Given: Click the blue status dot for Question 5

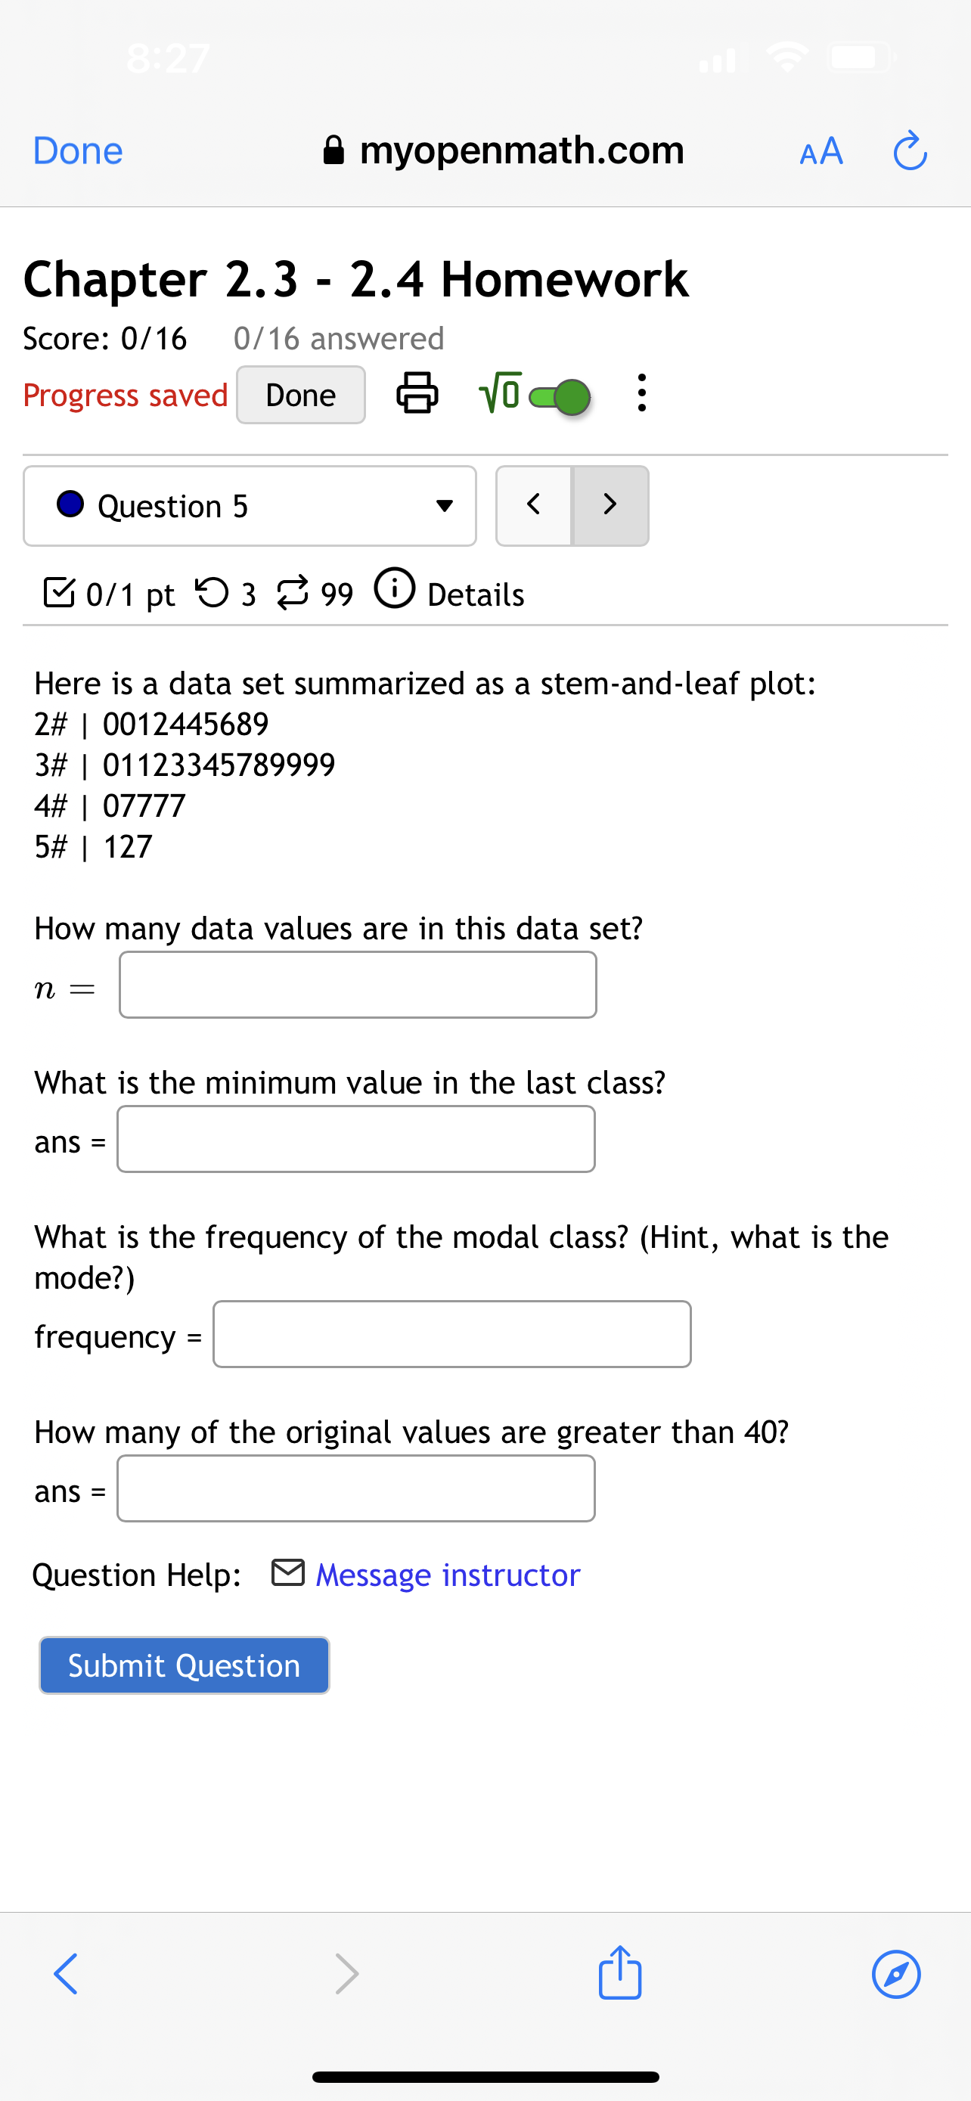Looking at the screenshot, I should coord(71,505).
